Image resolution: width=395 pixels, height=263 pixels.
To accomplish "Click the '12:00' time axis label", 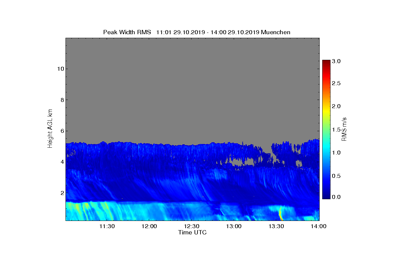I will [149, 227].
